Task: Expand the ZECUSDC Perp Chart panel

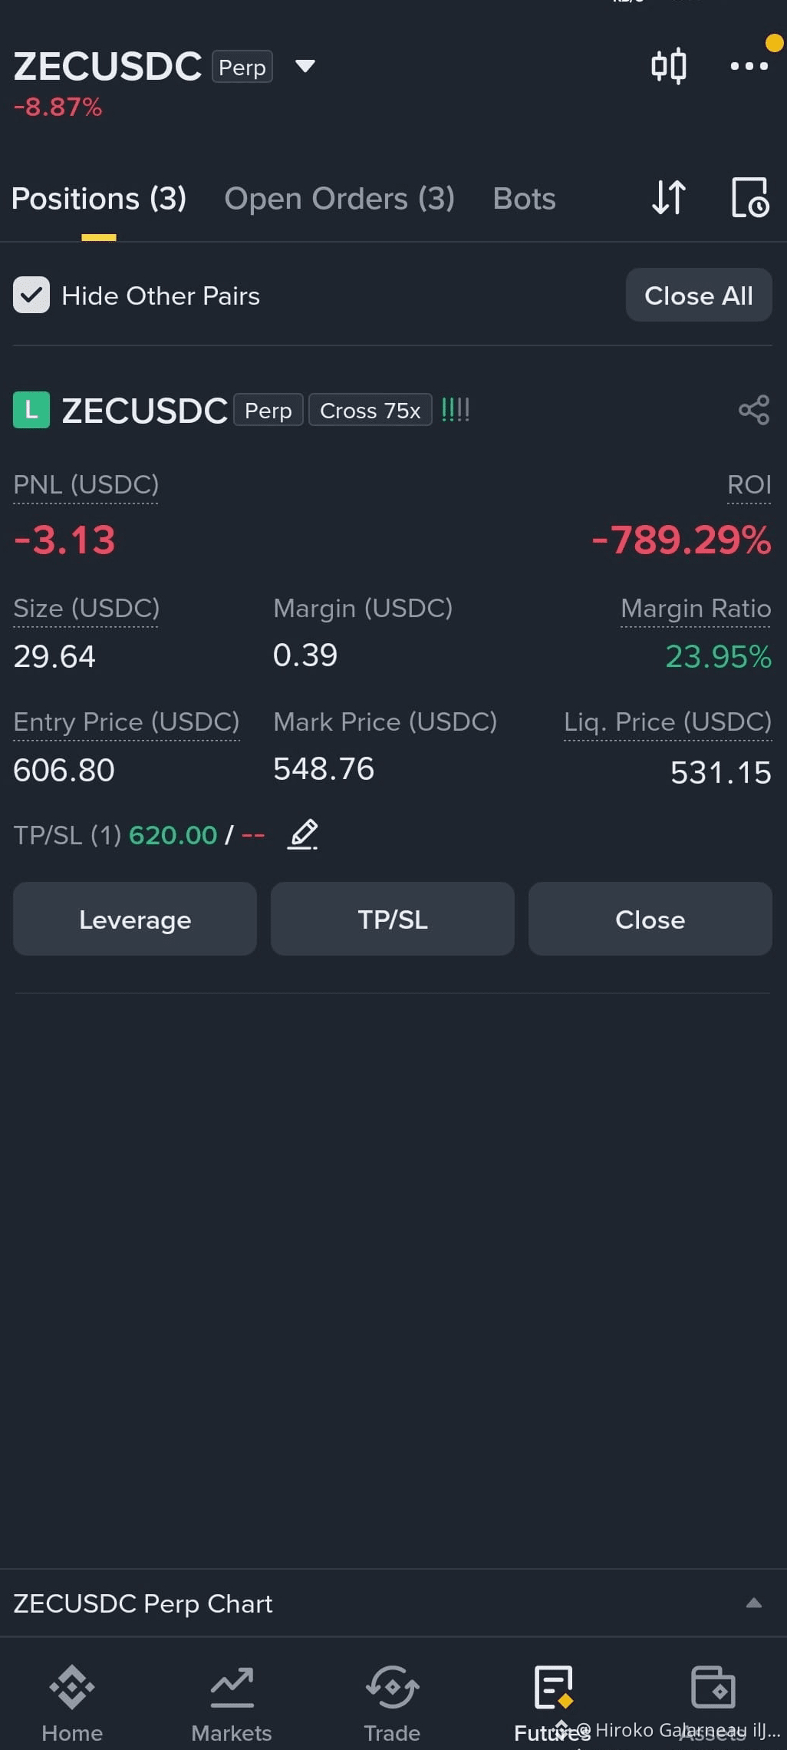Action: tap(754, 1603)
